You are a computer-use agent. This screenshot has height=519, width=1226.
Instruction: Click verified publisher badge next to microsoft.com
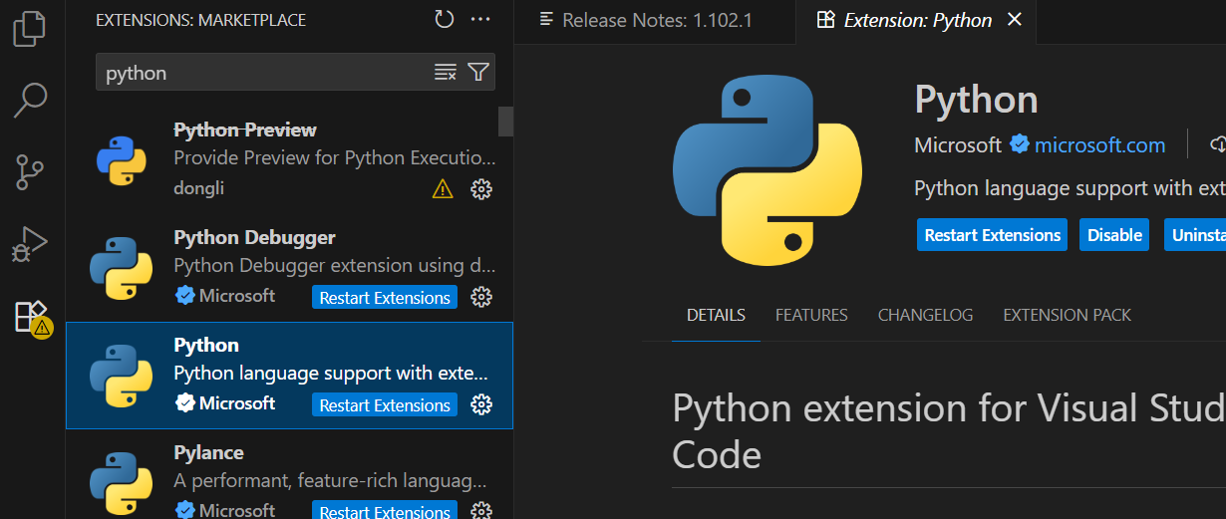point(1019,144)
